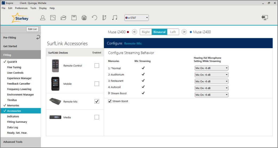Viewport: 278px width, 148px height.
Task: Click the Starkey logo
Action: click(x=20, y=18)
